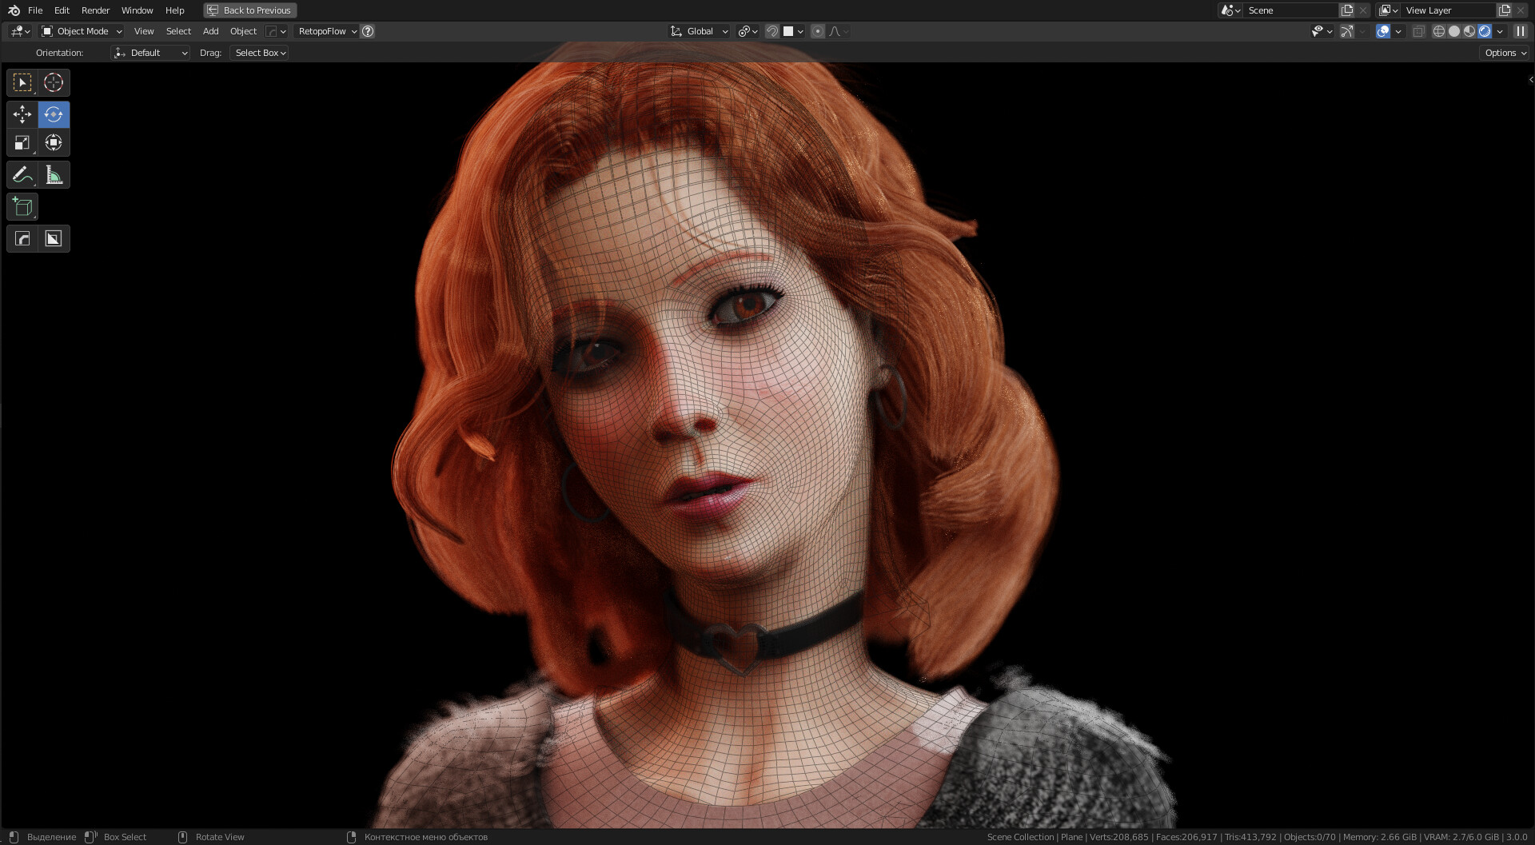The image size is (1535, 845).
Task: Click the Back to Previous button
Action: click(249, 10)
